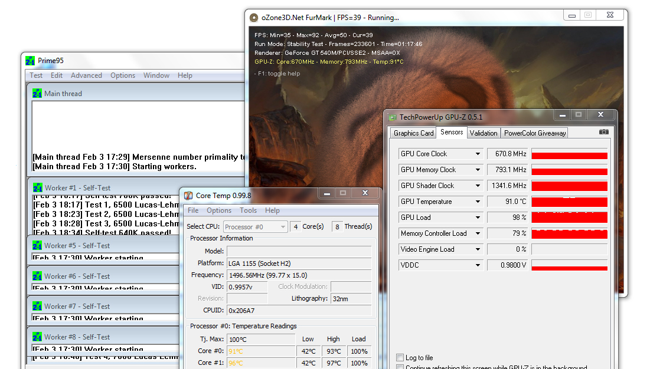Open the Core Temp Options menu
Screen dimensions: 650x369
click(x=219, y=210)
